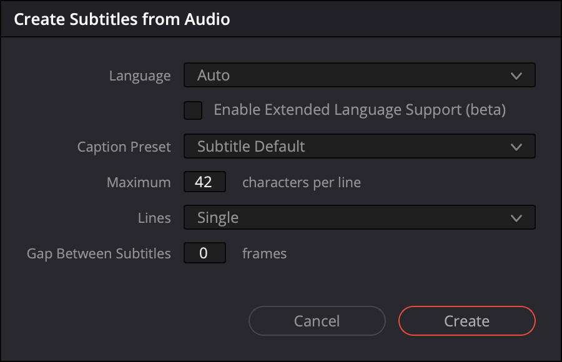Click the chevron arrow in the Language field
Screen dimensions: 562x362
(x=516, y=76)
